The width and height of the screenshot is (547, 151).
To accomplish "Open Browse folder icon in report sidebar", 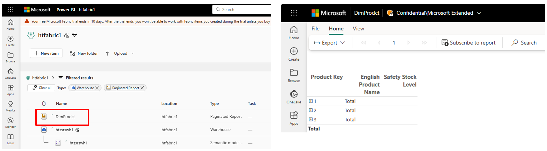I will click(294, 75).
